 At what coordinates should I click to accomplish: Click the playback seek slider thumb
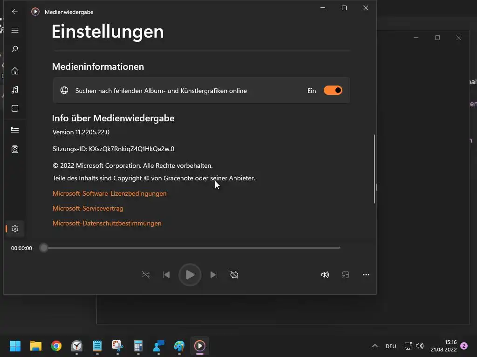[x=44, y=248]
